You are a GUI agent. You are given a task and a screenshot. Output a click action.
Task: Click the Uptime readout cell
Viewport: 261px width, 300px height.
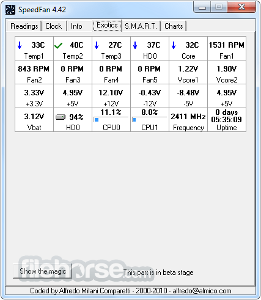click(x=227, y=120)
